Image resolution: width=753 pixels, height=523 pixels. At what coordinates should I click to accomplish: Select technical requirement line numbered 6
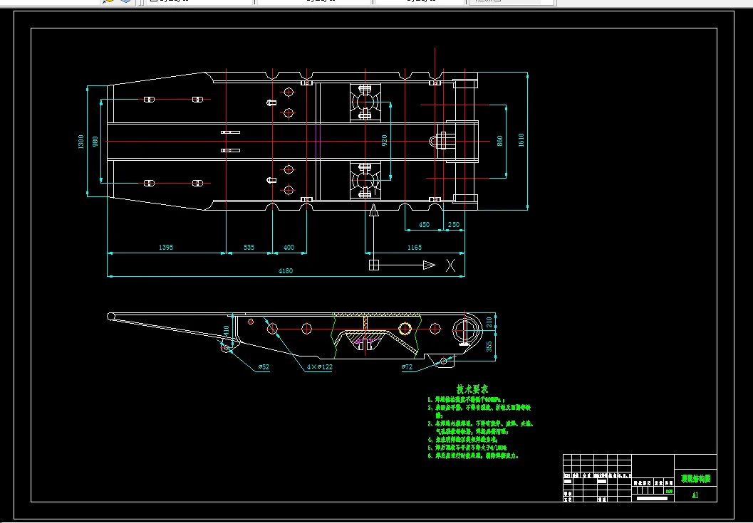(474, 456)
